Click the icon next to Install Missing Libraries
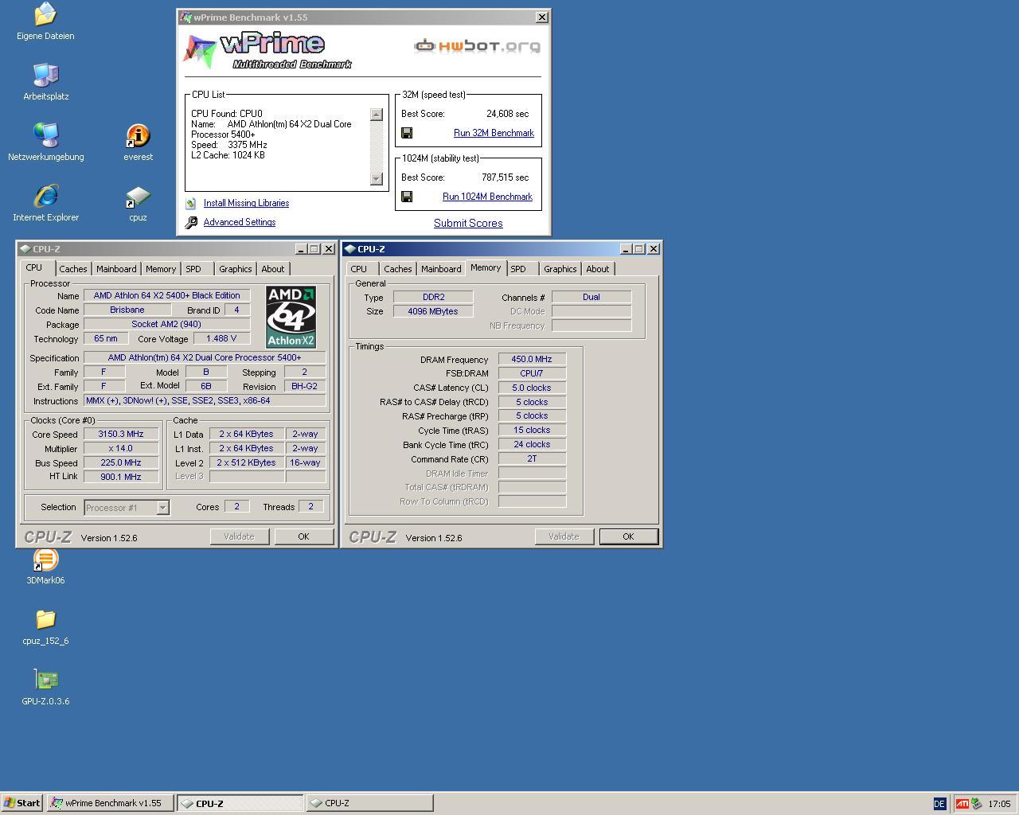 coord(191,204)
